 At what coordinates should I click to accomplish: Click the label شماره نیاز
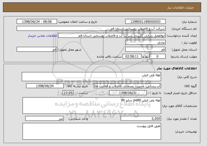pyautogui.click(x=189, y=22)
